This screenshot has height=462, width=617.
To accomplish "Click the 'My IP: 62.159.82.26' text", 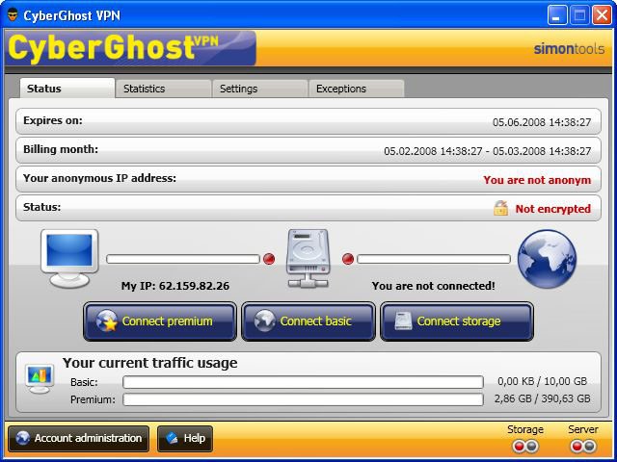I will coord(175,286).
